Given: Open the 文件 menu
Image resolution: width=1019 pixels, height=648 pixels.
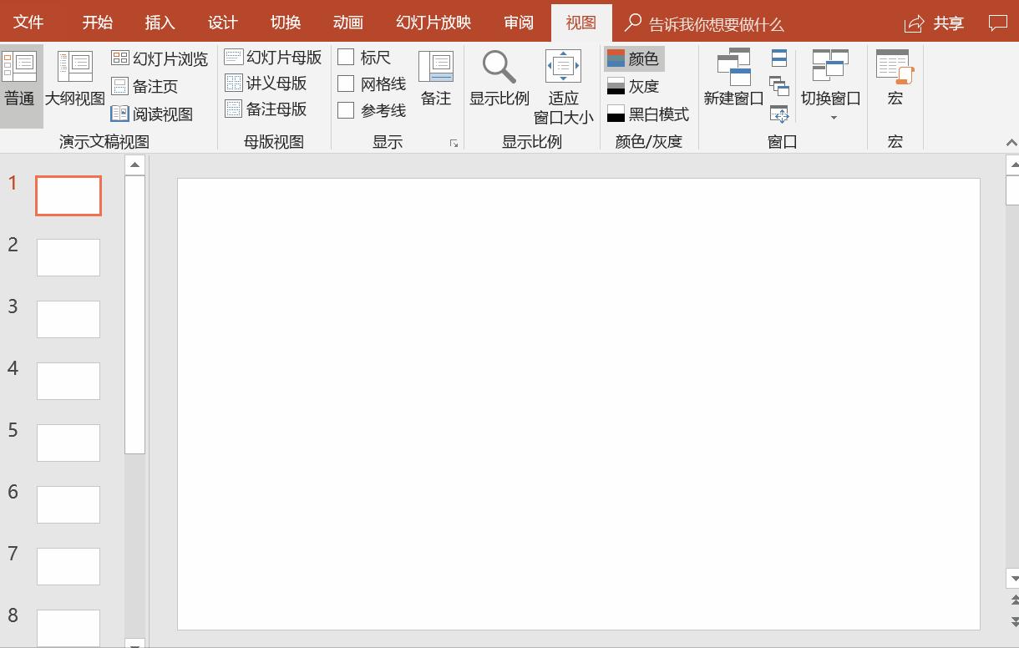Looking at the screenshot, I should [x=29, y=23].
